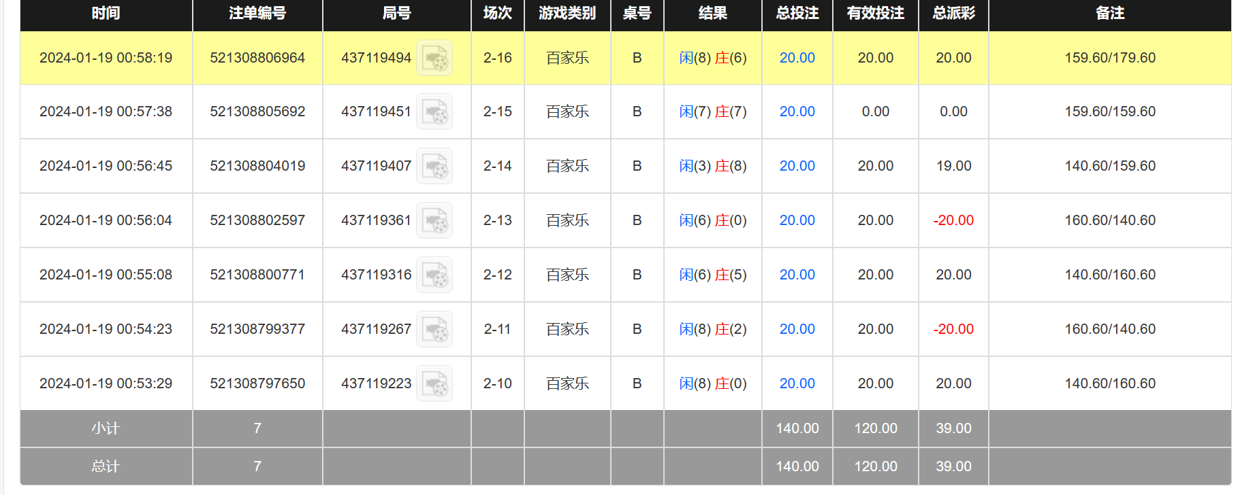
Task: Click order number 521308800771
Action: (x=257, y=275)
